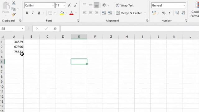Click the Cut scissors icon
Viewport: 199px width, 112px height.
click(x=14, y=3)
